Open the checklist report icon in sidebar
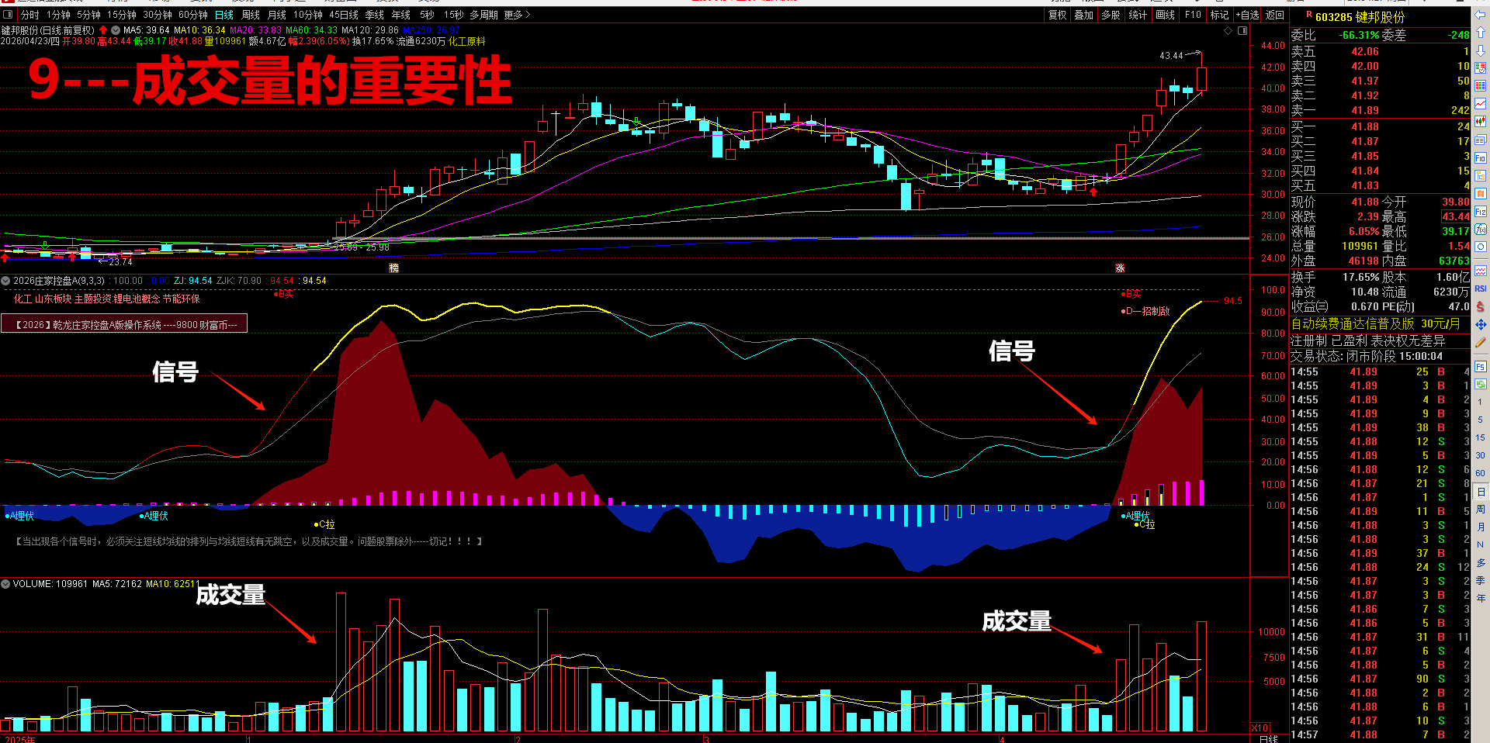This screenshot has height=743, width=1490. pos(1481,68)
